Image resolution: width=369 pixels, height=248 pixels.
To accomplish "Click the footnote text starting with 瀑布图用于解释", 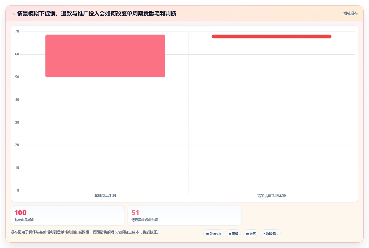I will [x=85, y=232].
